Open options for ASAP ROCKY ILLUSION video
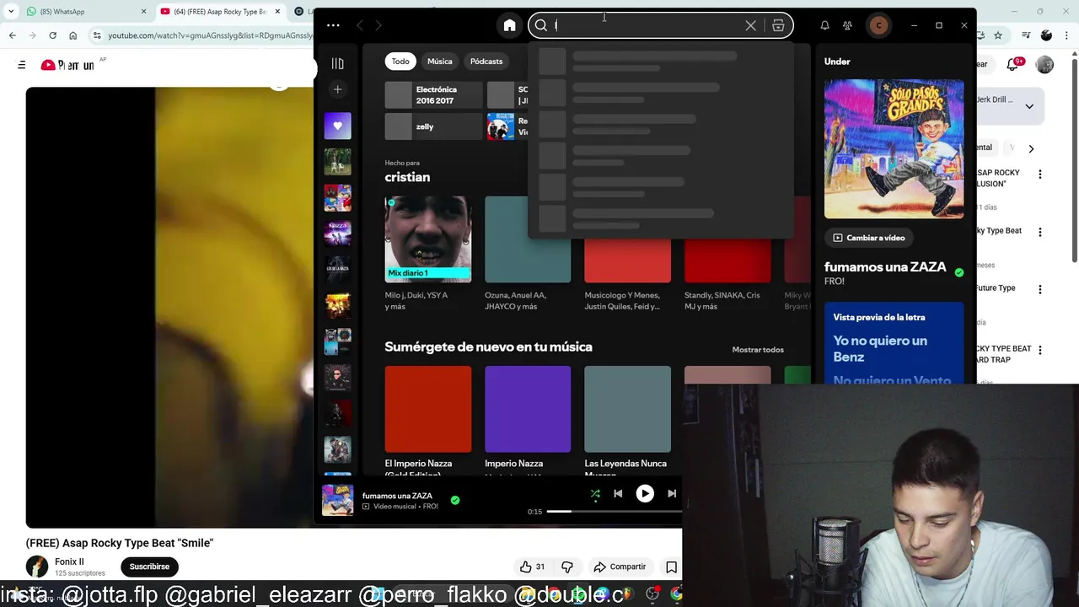The width and height of the screenshot is (1079, 607). coord(1039,175)
